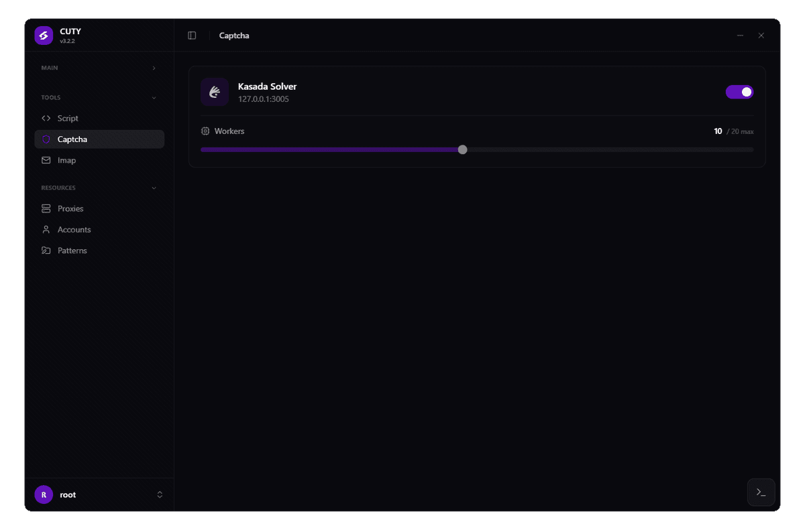Click the Script code brackets icon

pyautogui.click(x=46, y=119)
